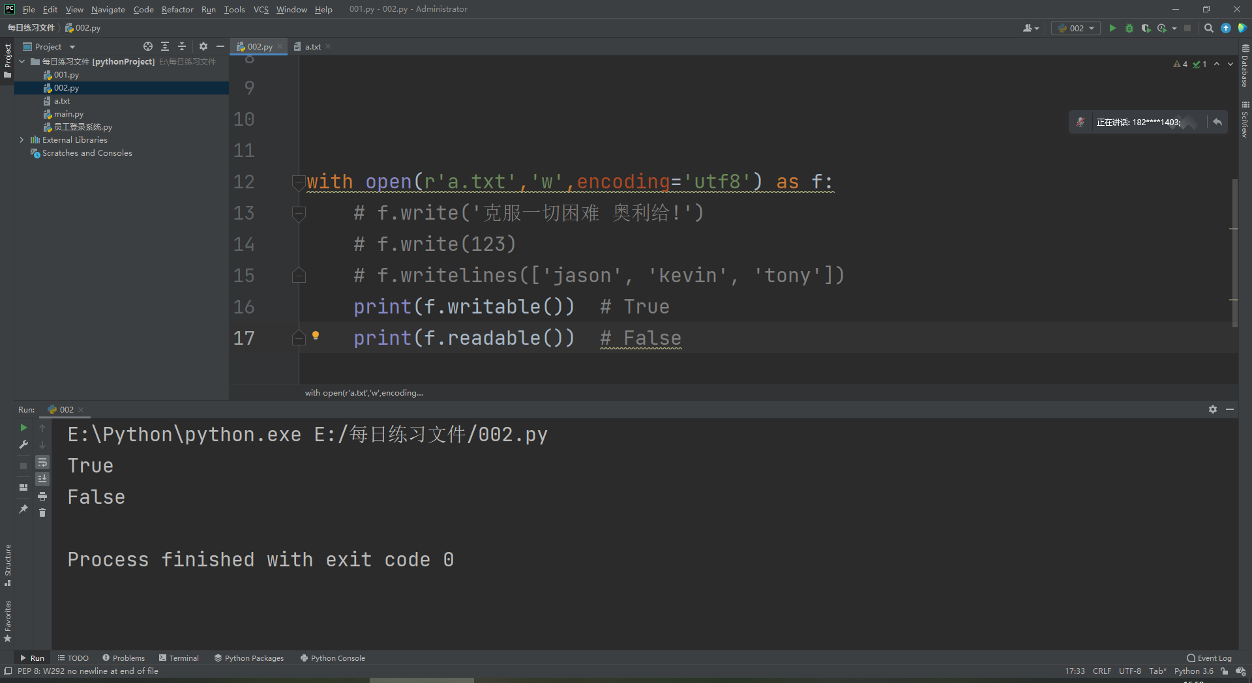Open the Event Log
Viewport: 1252px width, 683px height.
click(x=1209, y=658)
